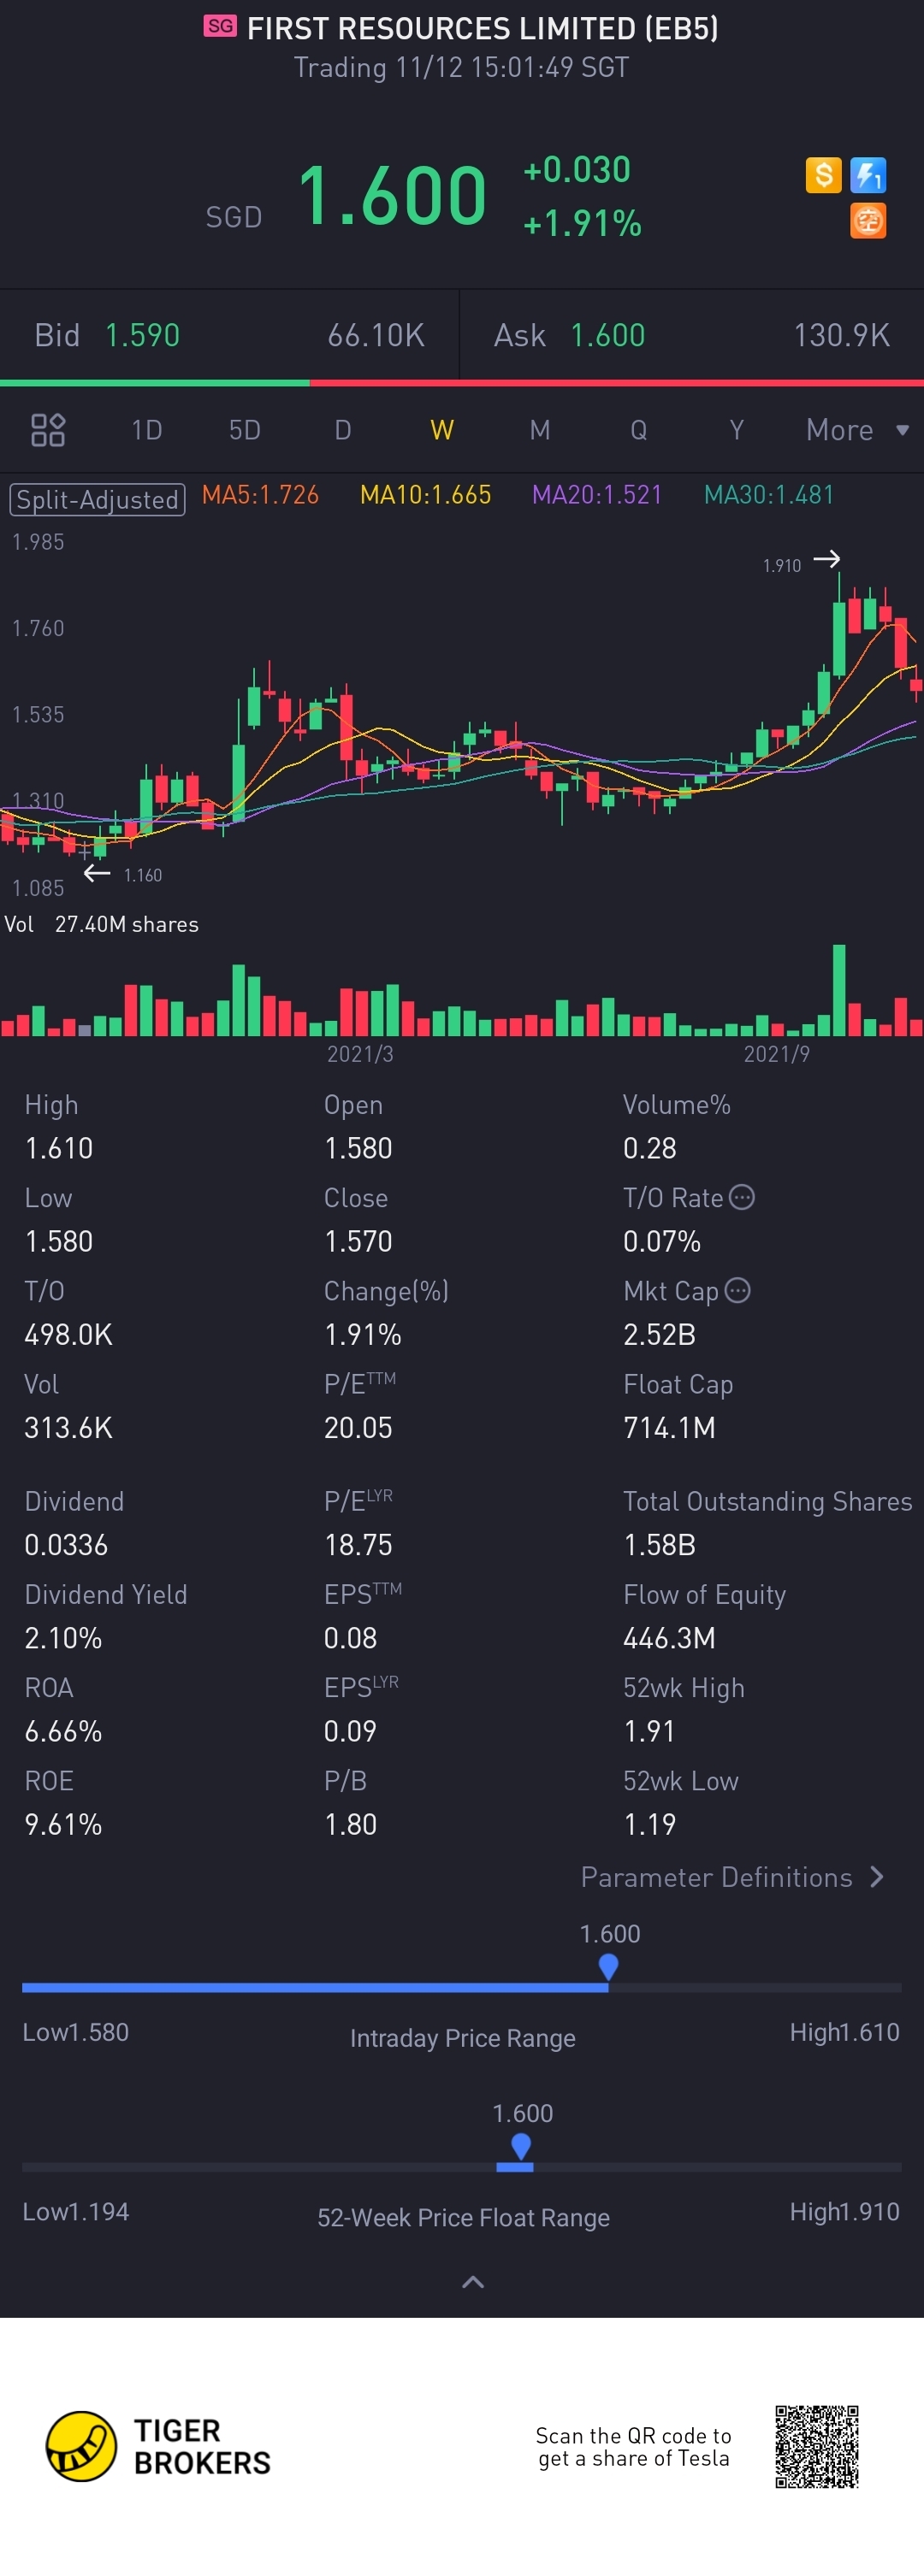This screenshot has height=2576, width=924.
Task: Tap the pink SG market badge
Action: (x=220, y=26)
